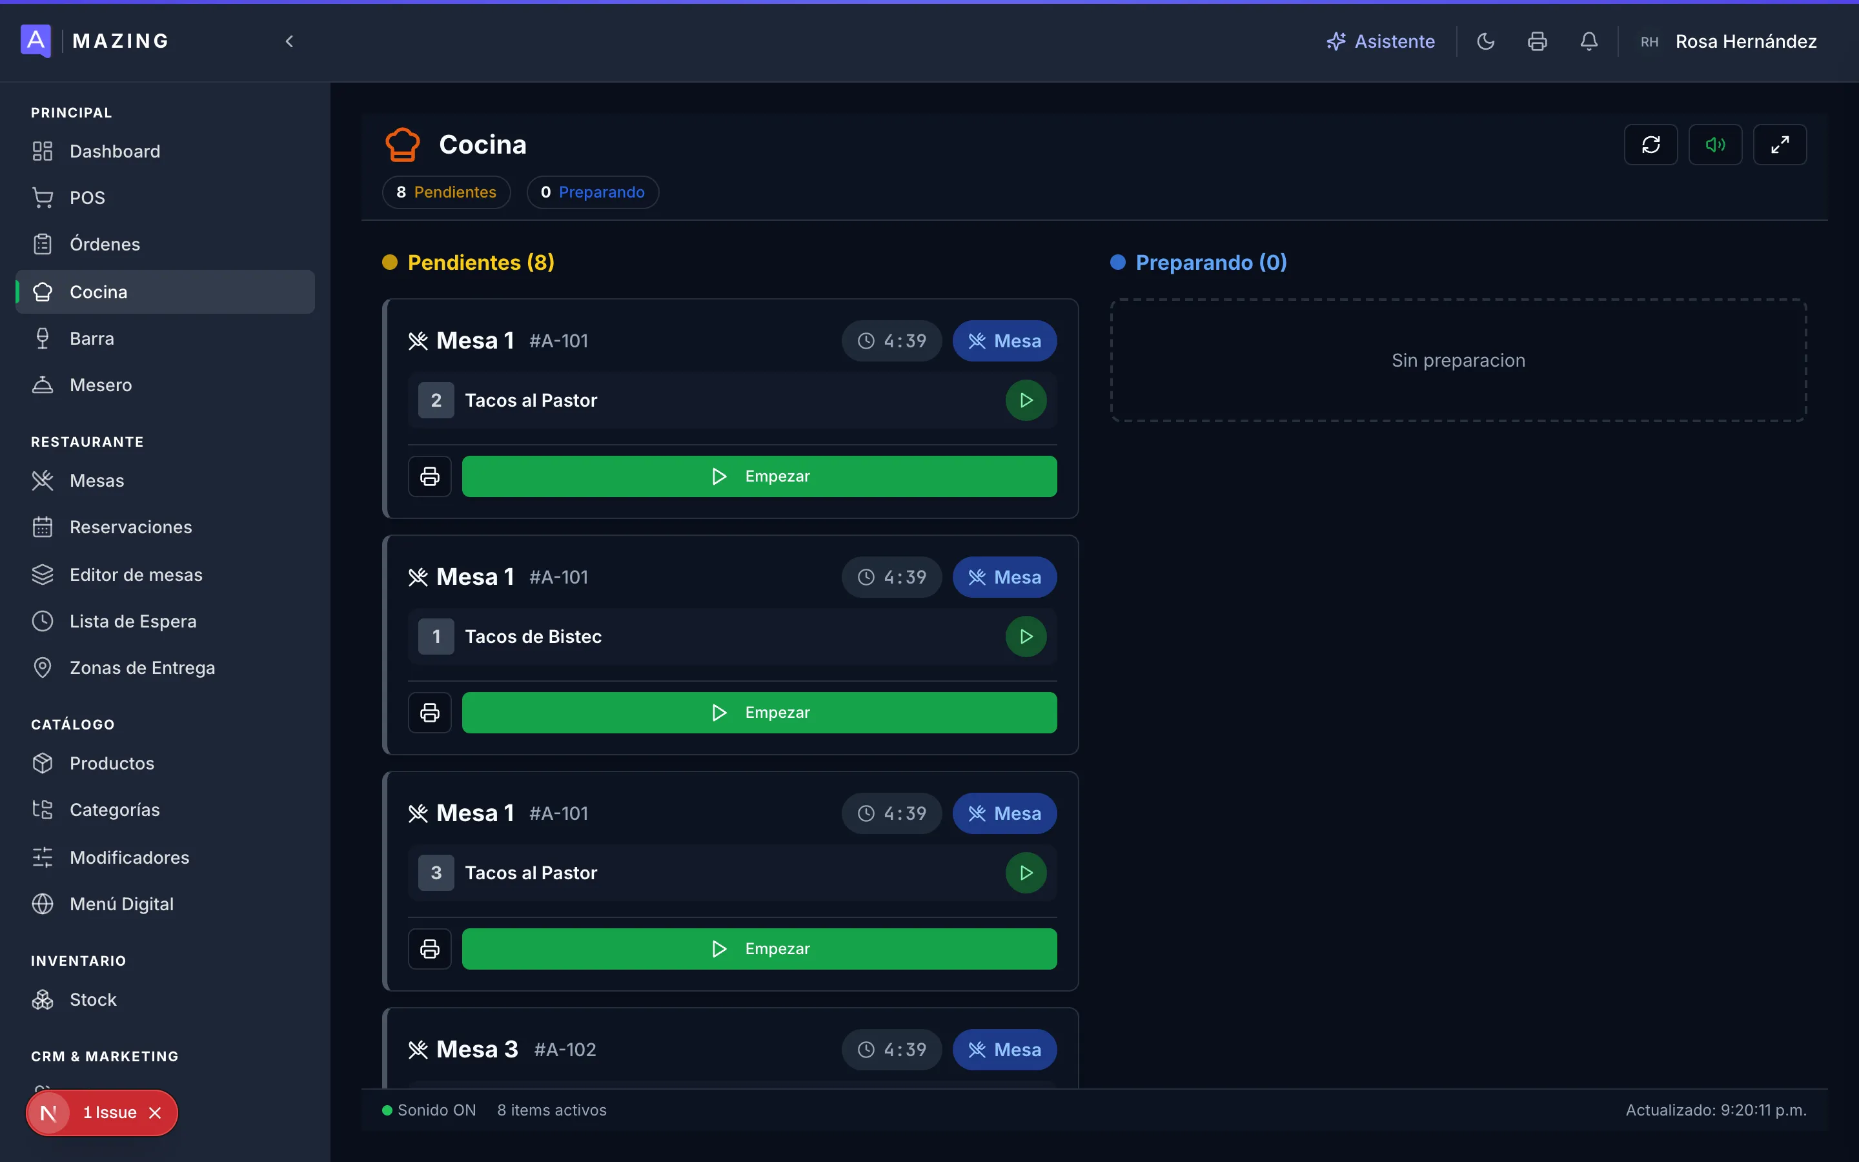Viewport: 1859px width, 1162px height.
Task: Open Modificadores settings
Action: 165,858
